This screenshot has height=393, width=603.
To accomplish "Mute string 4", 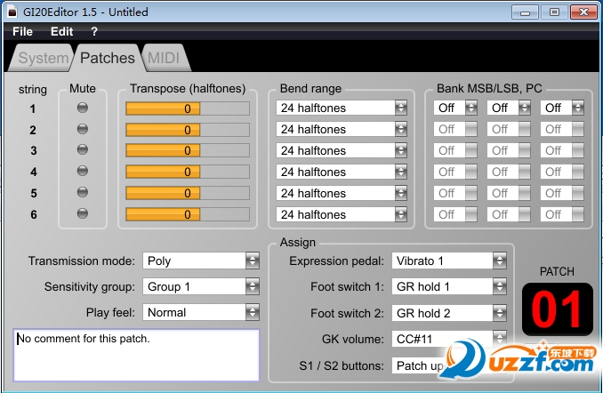I will tap(83, 171).
